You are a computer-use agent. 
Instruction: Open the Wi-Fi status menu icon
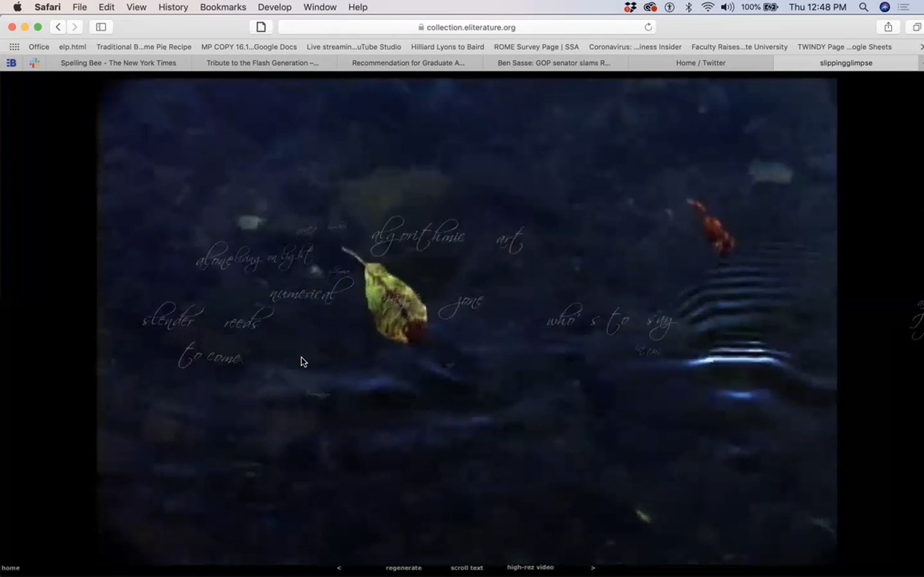708,7
